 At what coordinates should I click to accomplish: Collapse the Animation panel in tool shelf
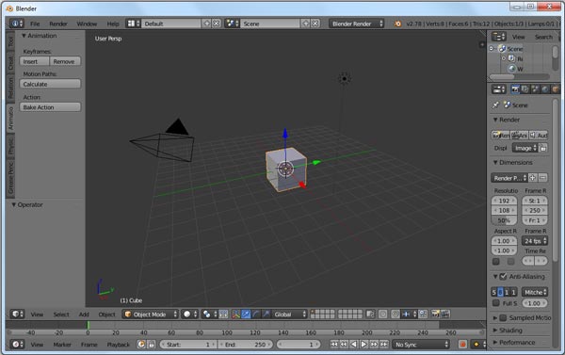click(x=39, y=36)
